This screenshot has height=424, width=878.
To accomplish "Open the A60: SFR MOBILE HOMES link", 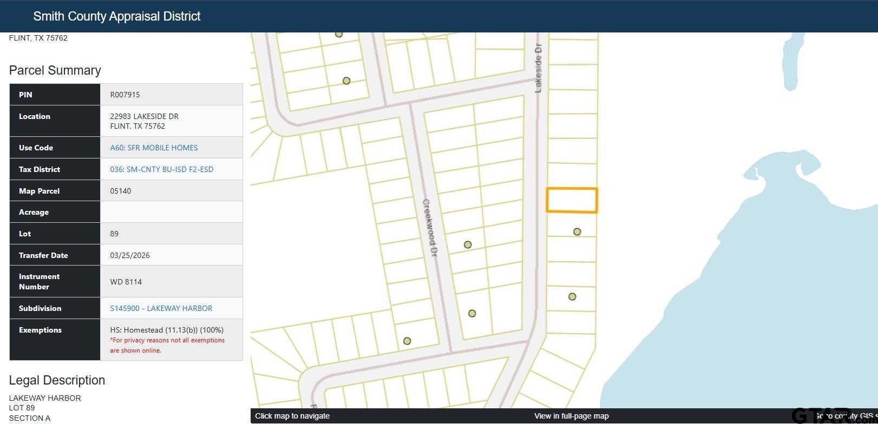I will (154, 148).
